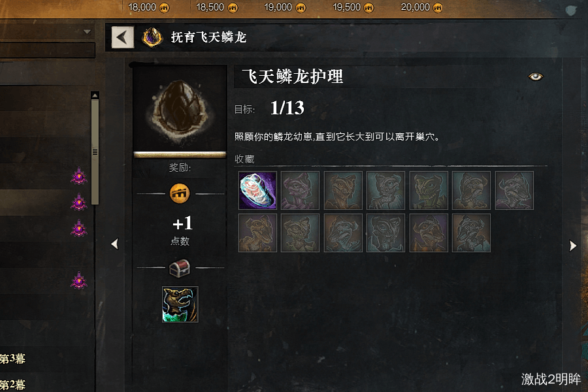Click the skyscale reward item icon

(180, 304)
